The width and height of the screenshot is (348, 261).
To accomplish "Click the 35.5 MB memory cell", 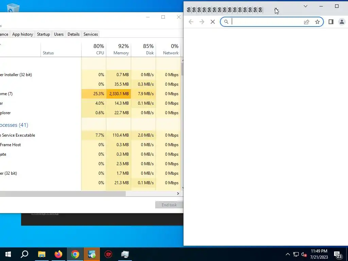I will coord(119,84).
